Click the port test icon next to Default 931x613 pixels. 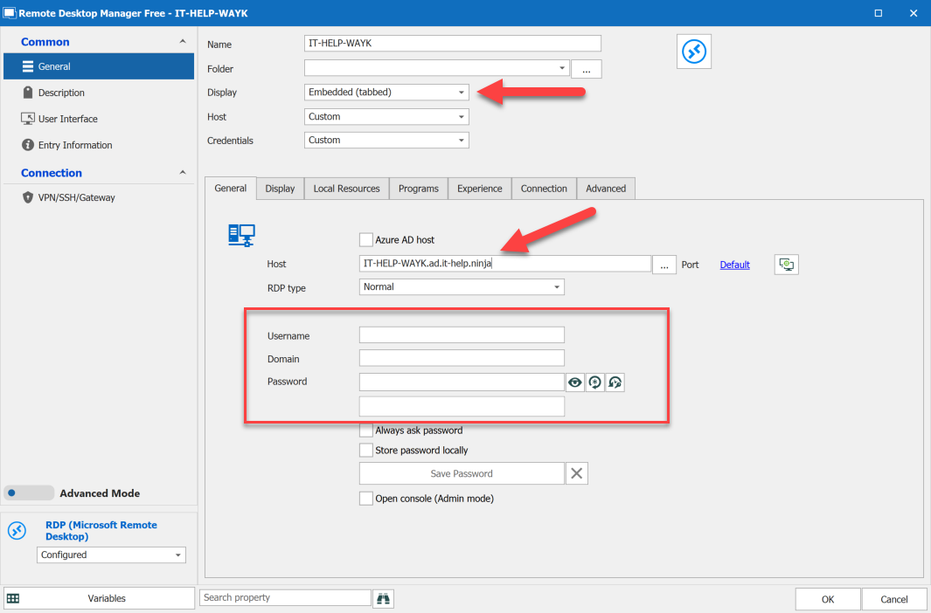click(x=787, y=265)
